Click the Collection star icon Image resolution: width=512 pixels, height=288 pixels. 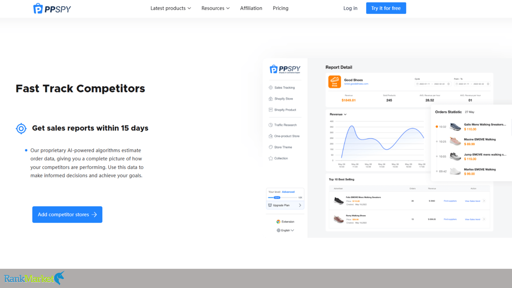(x=271, y=158)
